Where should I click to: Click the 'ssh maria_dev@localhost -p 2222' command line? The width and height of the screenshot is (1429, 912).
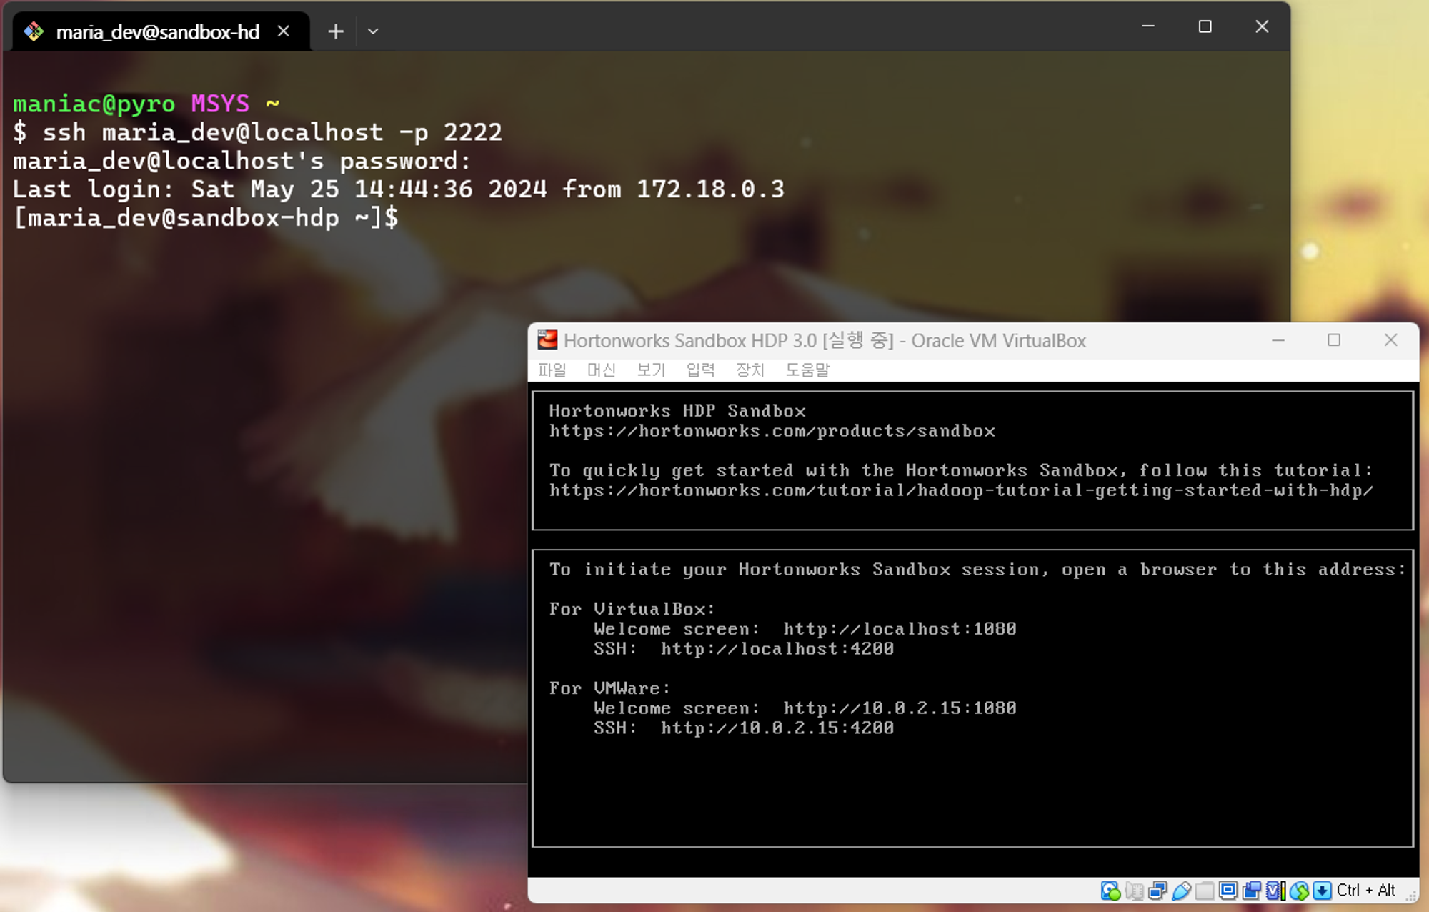(272, 132)
